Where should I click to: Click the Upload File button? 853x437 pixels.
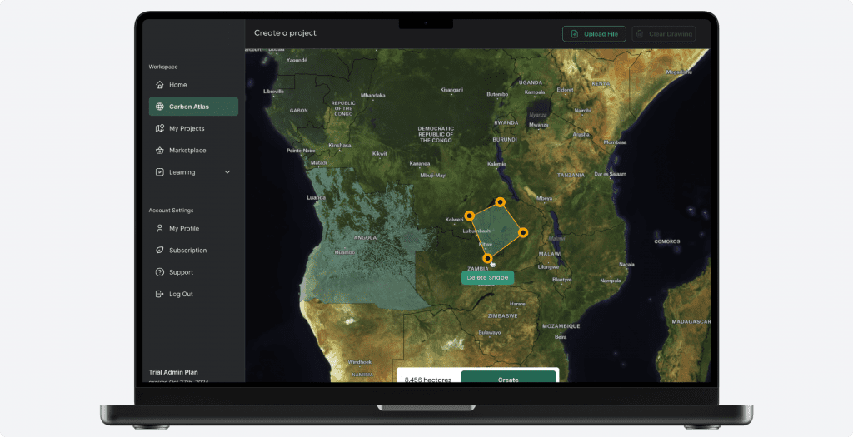click(594, 34)
